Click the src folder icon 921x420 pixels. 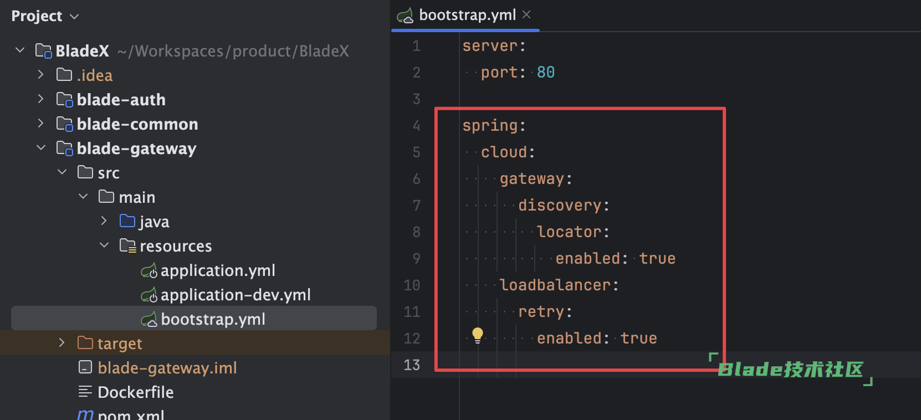click(85, 172)
